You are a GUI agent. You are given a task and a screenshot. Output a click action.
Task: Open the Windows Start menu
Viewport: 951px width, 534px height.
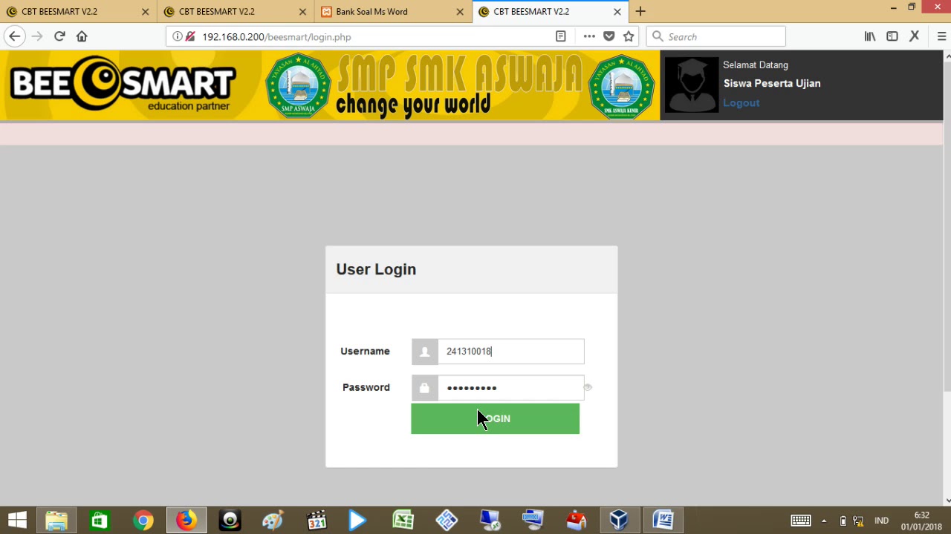tap(17, 521)
